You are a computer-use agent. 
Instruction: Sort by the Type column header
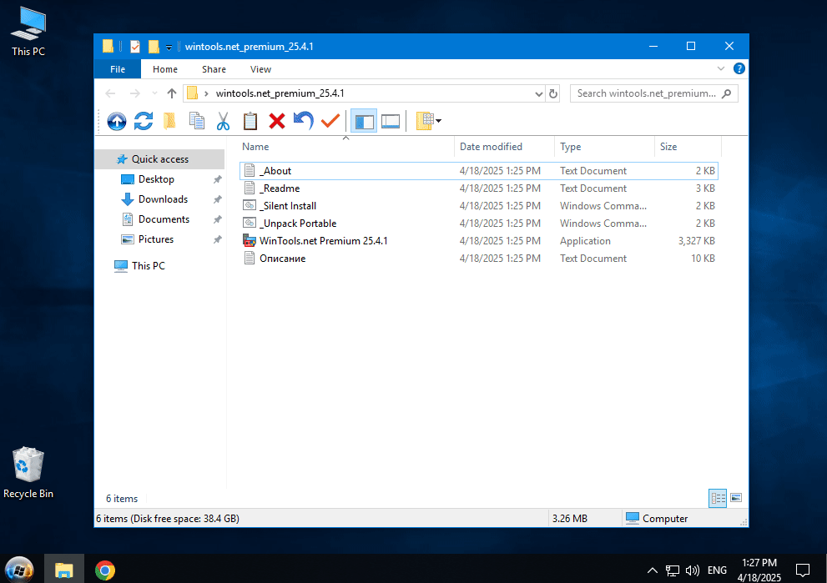point(604,147)
